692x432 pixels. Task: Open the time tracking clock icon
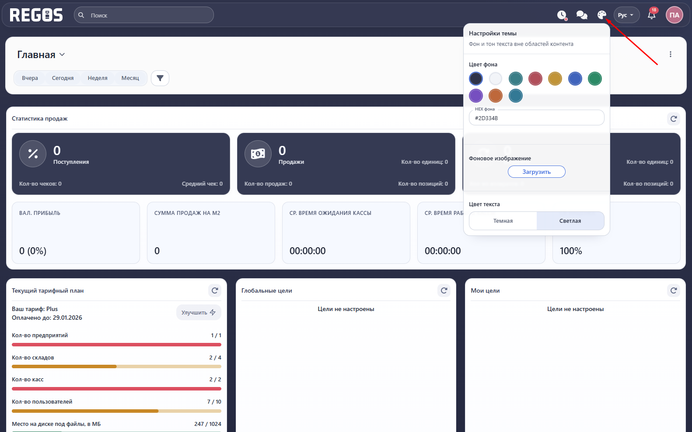[x=562, y=15]
